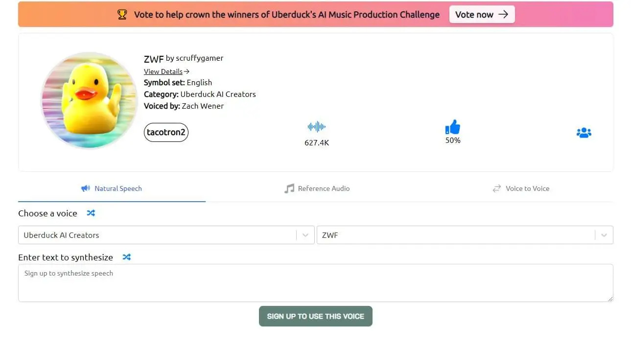The image size is (631, 348).
Task: Switch to the Reference Audio tab
Action: (324, 188)
